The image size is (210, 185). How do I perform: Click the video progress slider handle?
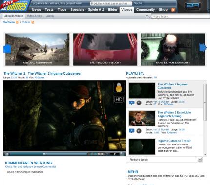point(44,154)
